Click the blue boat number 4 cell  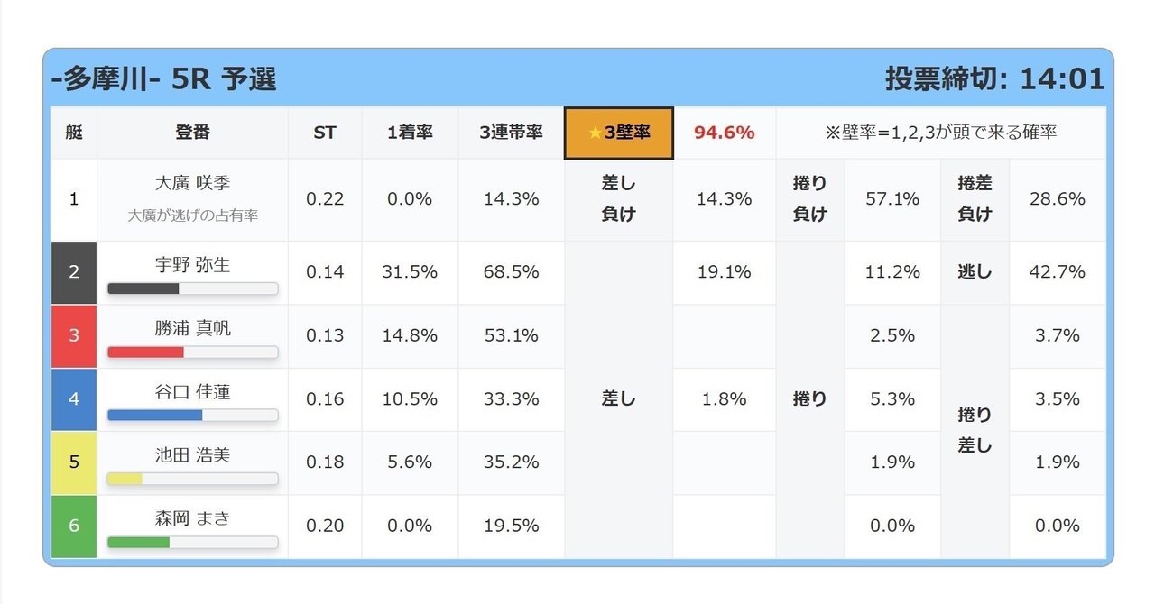74,398
